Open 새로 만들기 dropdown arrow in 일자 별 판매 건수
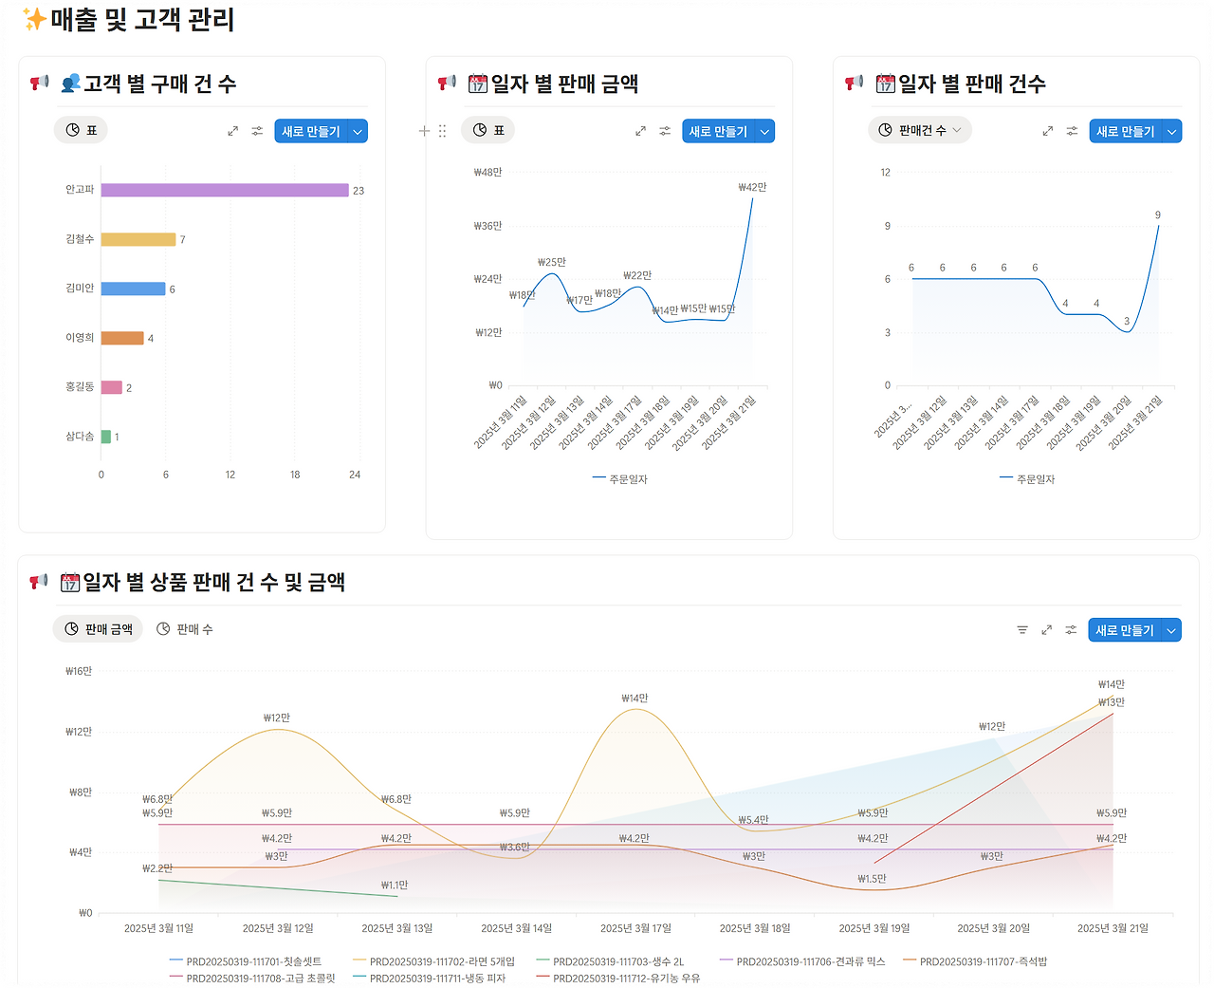 coord(1172,131)
